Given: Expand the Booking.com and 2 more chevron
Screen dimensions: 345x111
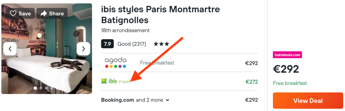Looking at the screenshot, I should tap(168, 100).
